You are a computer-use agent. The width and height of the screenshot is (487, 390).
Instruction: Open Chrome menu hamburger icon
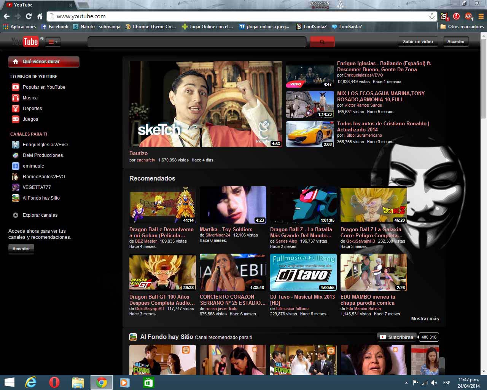tap(481, 16)
